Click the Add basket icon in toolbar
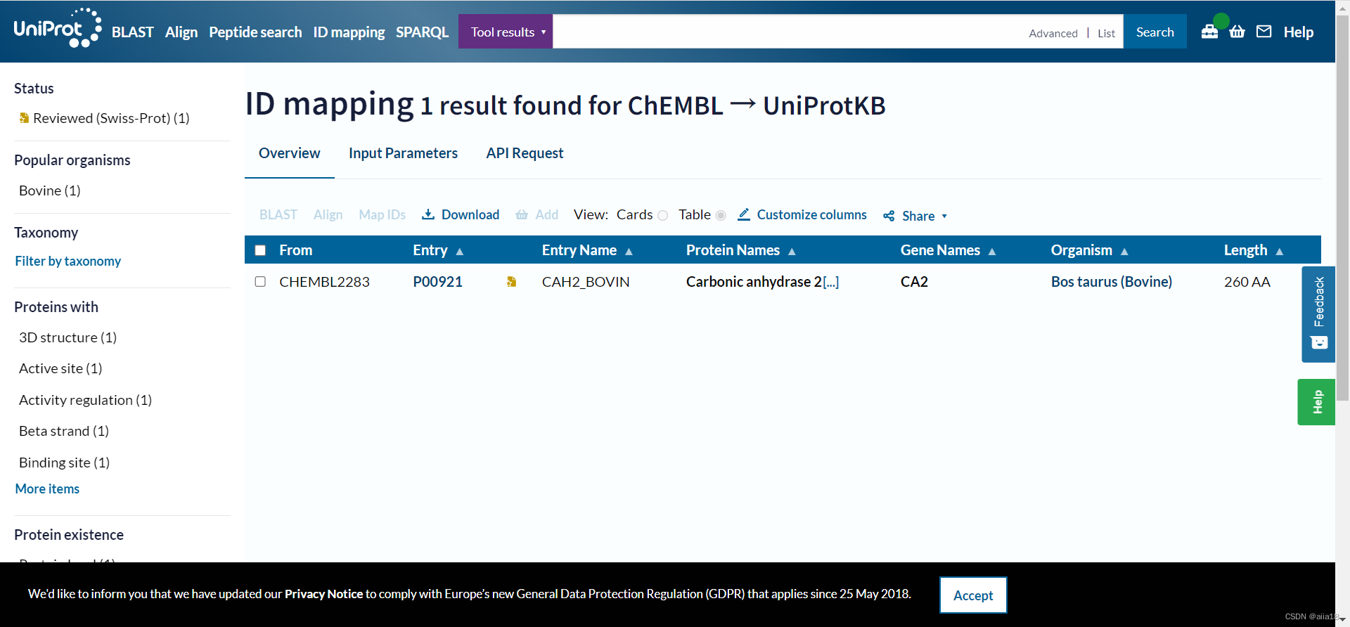Image resolution: width=1350 pixels, height=627 pixels. point(522,215)
